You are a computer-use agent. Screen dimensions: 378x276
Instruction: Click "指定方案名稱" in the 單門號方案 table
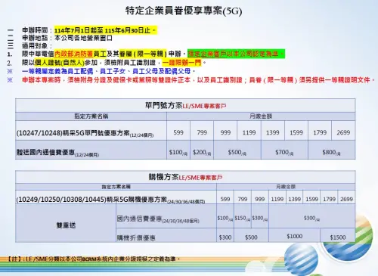pyautogui.click(x=91, y=116)
